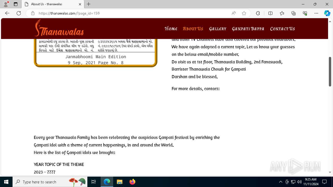Screen dimensions: 333x187
Task: Open the Collections icon
Action: [x=293, y=13]
